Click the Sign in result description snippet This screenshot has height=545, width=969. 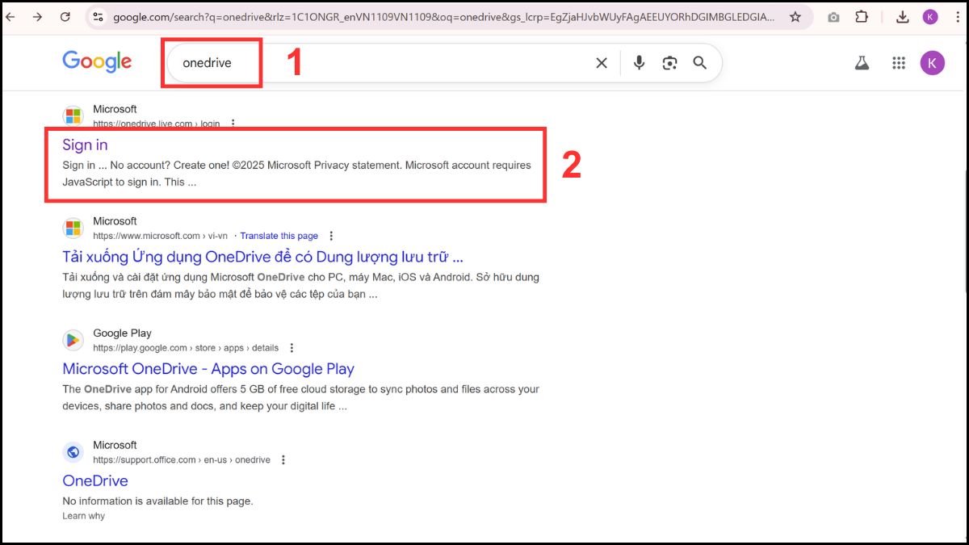296,174
